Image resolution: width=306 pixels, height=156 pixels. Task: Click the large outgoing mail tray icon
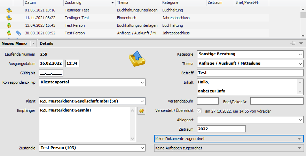pyautogui.click(x=137, y=58)
